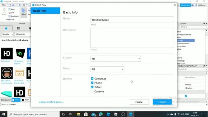Click Copy in the Clipboard group

point(12,9)
